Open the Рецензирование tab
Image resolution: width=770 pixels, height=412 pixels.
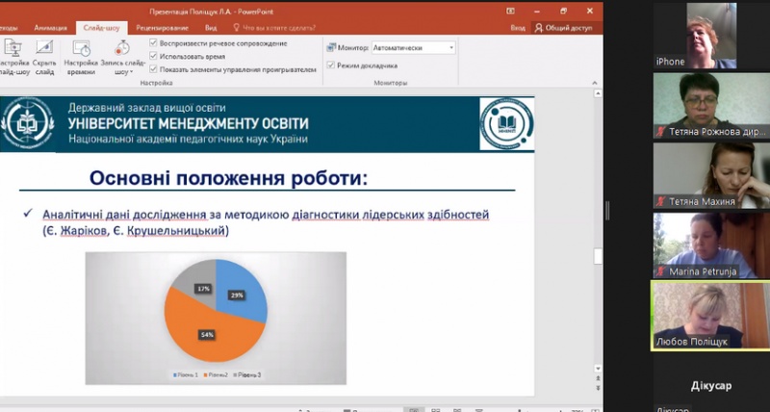162,28
